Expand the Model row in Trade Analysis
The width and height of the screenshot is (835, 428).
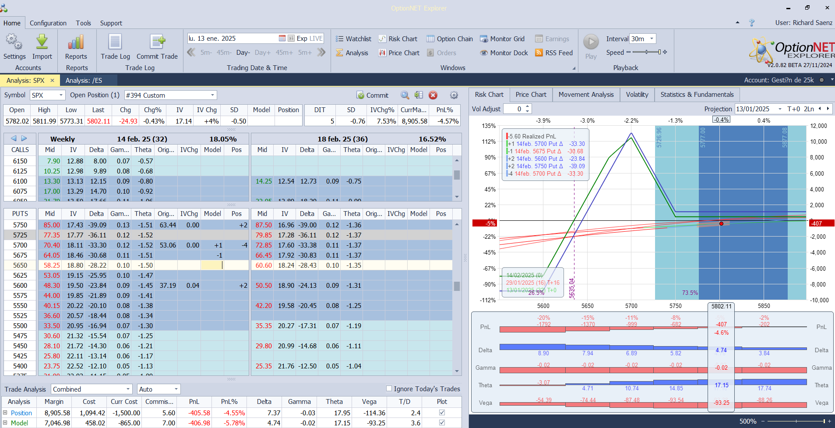[x=5, y=423]
